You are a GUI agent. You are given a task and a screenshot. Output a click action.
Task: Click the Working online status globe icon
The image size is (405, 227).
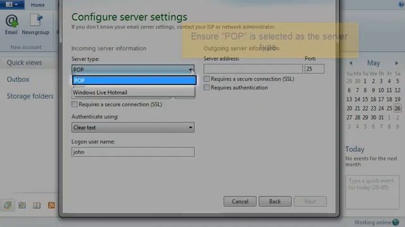396,222
